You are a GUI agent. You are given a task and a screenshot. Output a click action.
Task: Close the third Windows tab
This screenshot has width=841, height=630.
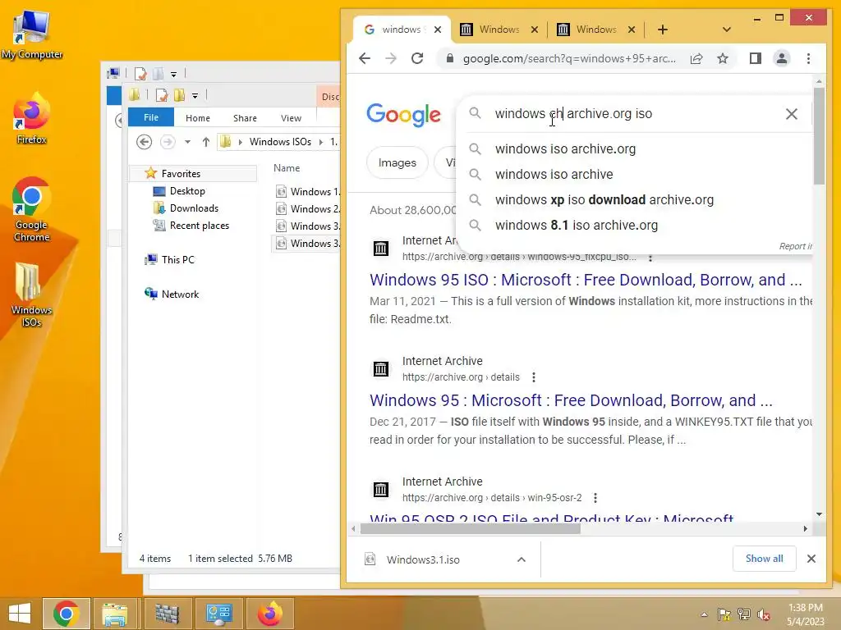[x=632, y=30]
